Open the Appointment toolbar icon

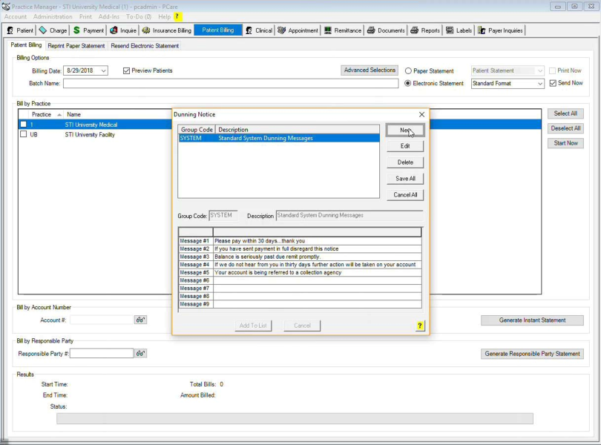pyautogui.click(x=282, y=30)
